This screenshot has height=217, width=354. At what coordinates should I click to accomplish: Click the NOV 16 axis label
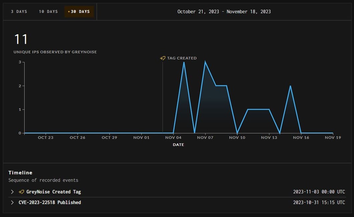tap(301, 137)
